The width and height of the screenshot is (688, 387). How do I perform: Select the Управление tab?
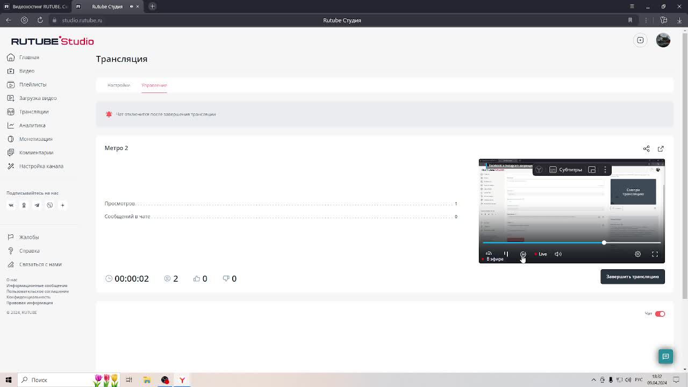point(154,85)
